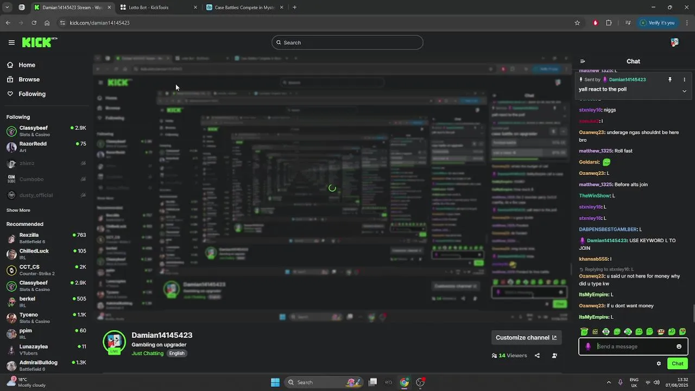Click the message input field
The height and width of the screenshot is (391, 695).
point(634,346)
